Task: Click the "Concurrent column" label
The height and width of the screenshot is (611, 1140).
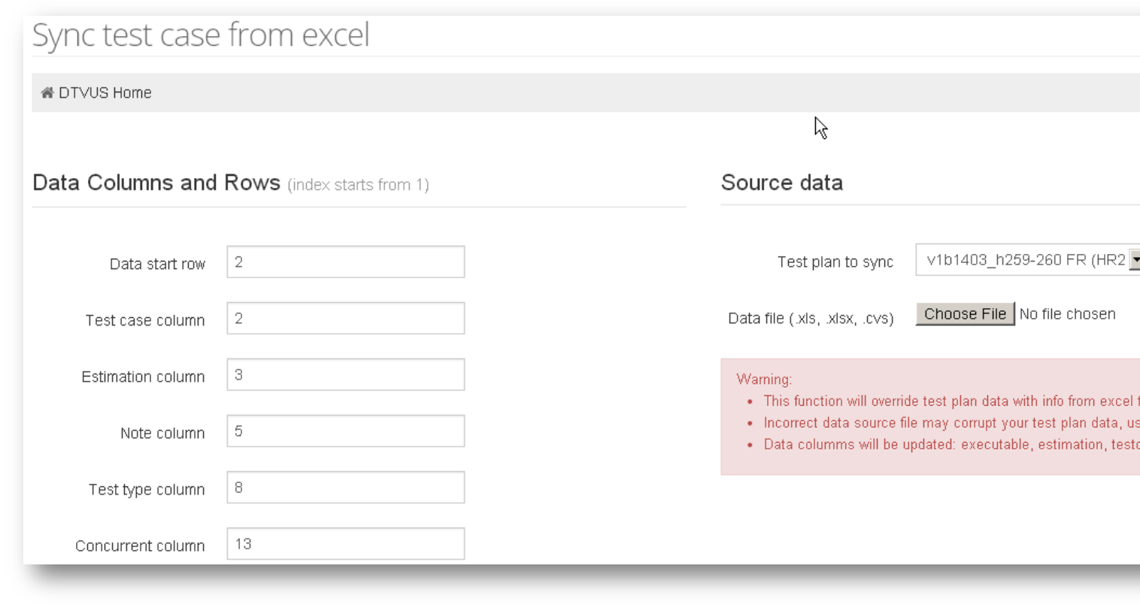Action: pyautogui.click(x=140, y=546)
